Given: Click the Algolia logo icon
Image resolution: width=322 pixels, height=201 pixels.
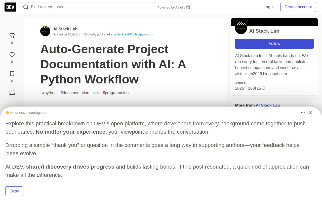Looking at the screenshot, I should tap(188, 7).
